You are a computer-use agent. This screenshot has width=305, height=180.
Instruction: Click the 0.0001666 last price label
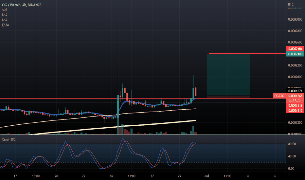pos(295,96)
